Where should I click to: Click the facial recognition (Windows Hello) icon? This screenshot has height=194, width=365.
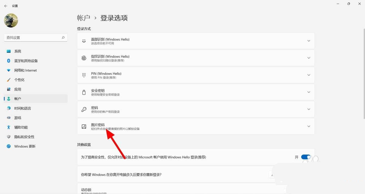pos(84,40)
